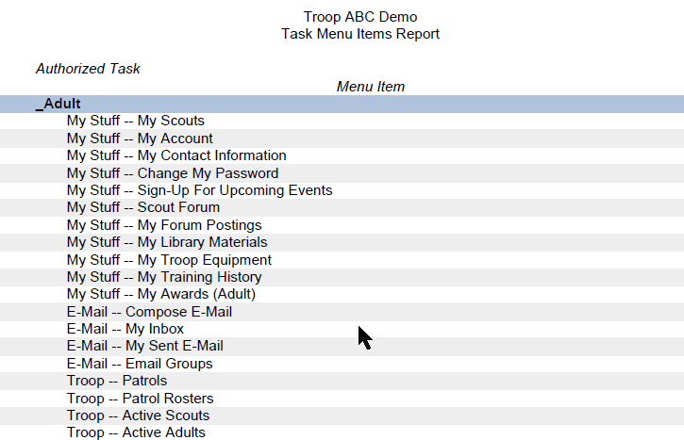Click 'My Stuff -- Change My Password' row

342,173
